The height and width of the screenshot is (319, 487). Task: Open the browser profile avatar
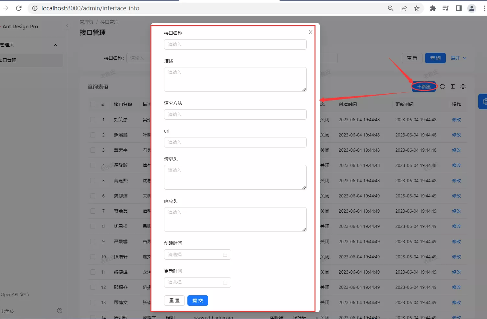[472, 8]
